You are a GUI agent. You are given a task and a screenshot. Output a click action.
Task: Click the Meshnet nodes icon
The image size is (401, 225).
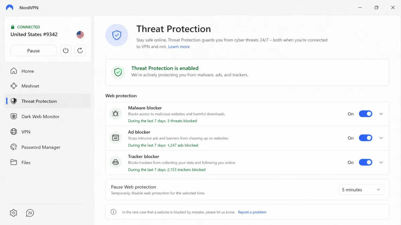[x=14, y=86]
